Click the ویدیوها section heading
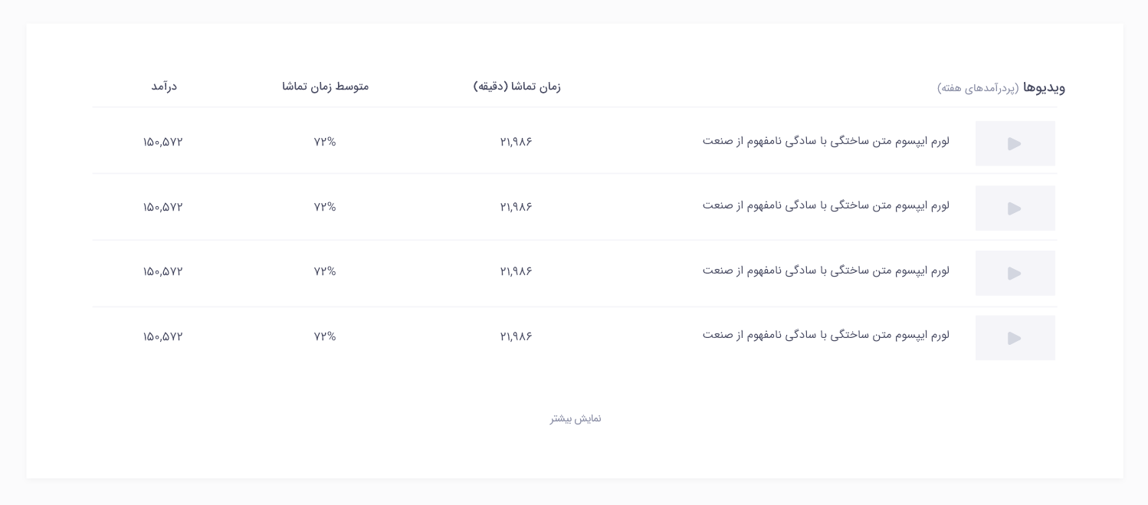The height and width of the screenshot is (505, 1148). coord(1044,87)
